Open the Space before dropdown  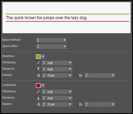(x=64, y=40)
